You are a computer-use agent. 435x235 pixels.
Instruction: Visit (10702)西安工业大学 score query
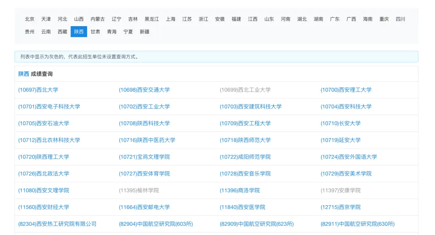(x=144, y=107)
